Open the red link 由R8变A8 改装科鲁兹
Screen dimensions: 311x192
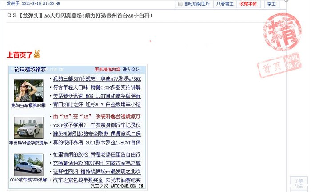(x=96, y=116)
